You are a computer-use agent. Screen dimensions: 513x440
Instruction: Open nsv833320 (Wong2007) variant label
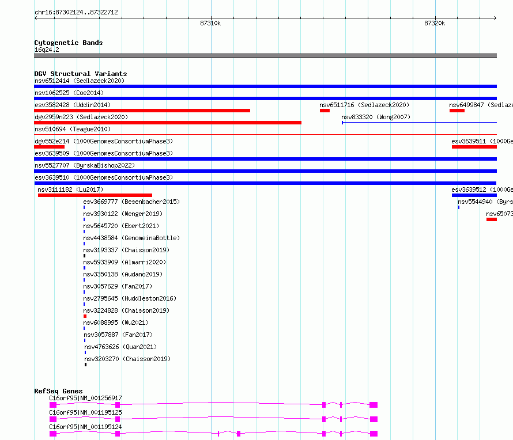tap(376, 117)
